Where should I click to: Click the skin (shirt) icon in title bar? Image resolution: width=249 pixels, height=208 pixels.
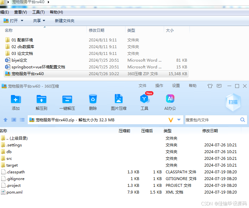[x=210, y=86]
